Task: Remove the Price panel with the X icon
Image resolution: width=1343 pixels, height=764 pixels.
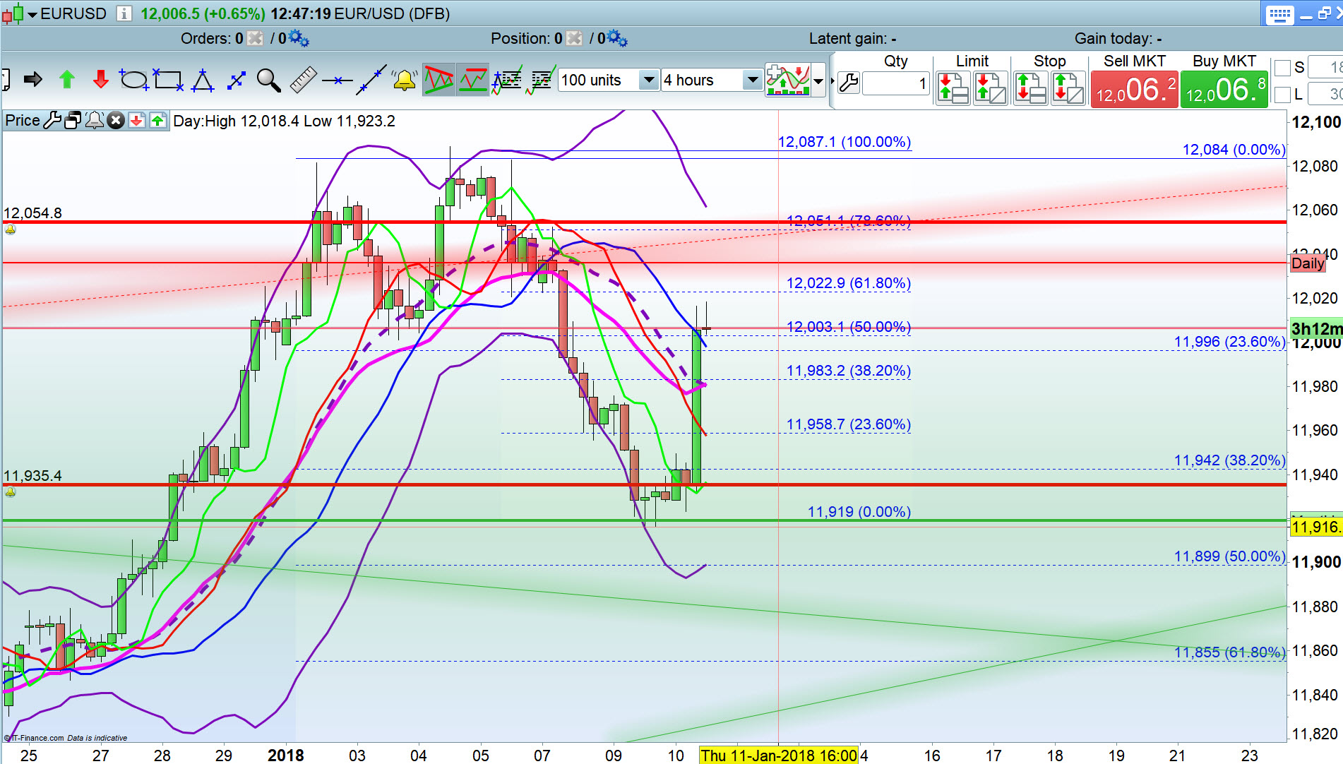Action: [x=116, y=121]
